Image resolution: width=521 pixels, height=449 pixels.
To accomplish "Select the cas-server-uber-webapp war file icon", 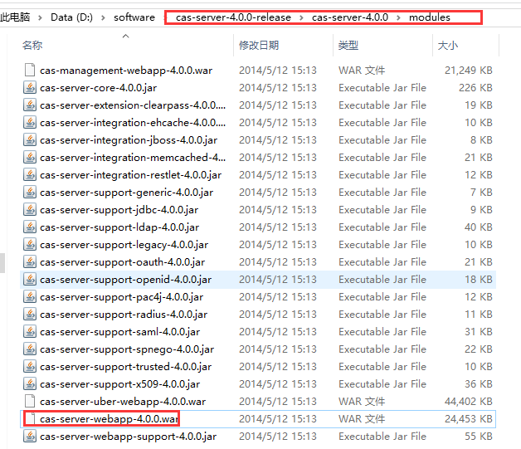I will coord(30,401).
